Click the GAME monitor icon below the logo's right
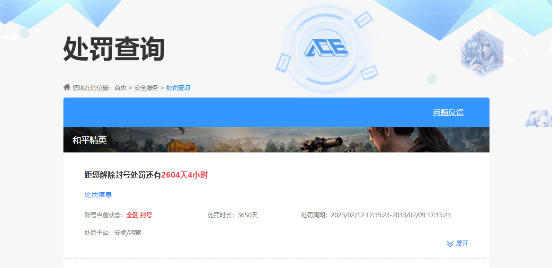 click(x=369, y=72)
